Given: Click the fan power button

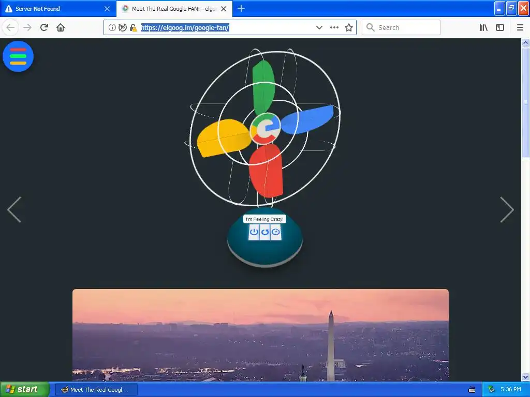Looking at the screenshot, I should click(254, 232).
